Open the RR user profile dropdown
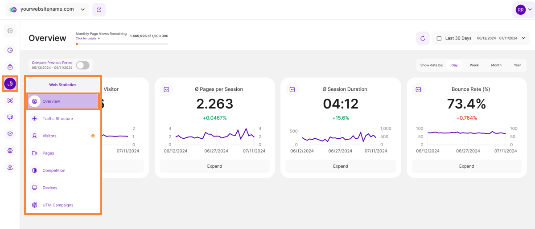 (x=523, y=9)
